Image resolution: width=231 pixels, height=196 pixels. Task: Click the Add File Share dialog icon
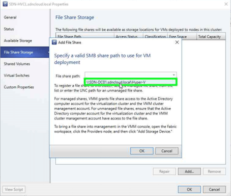pyautogui.click(x=54, y=42)
